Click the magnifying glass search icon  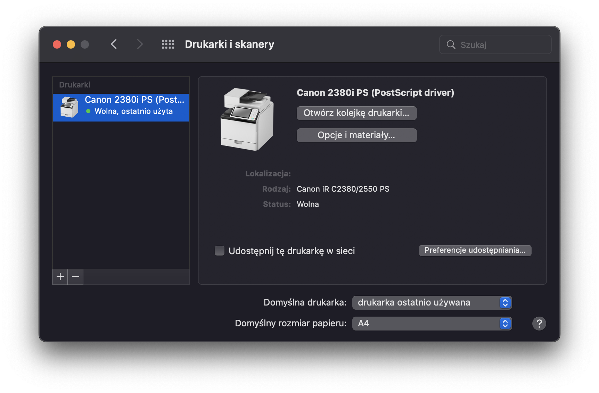[451, 45]
